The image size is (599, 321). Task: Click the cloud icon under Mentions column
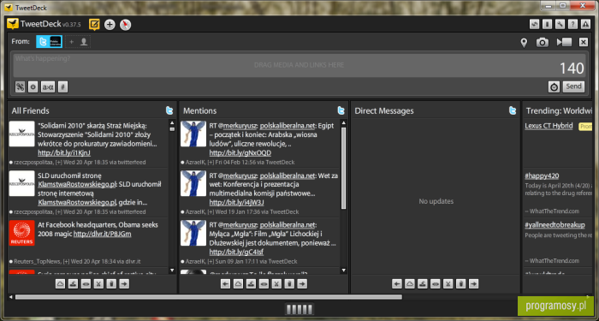238,283
